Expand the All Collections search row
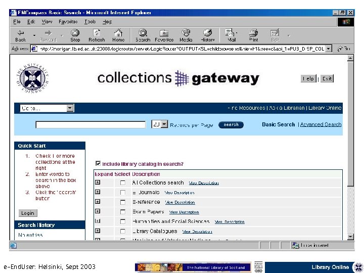 tap(98, 182)
